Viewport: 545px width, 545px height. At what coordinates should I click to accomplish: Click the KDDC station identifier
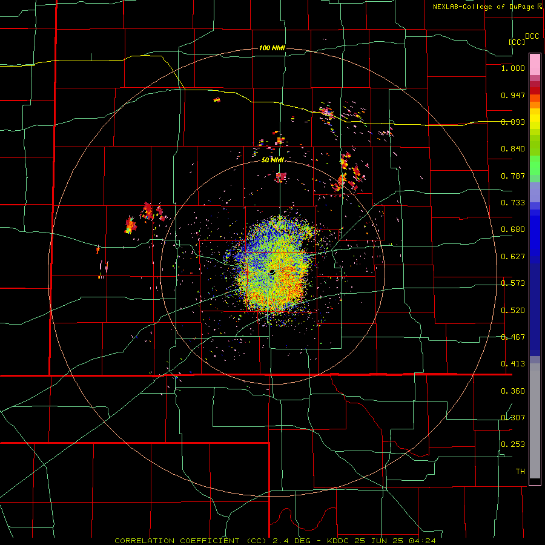[339, 541]
